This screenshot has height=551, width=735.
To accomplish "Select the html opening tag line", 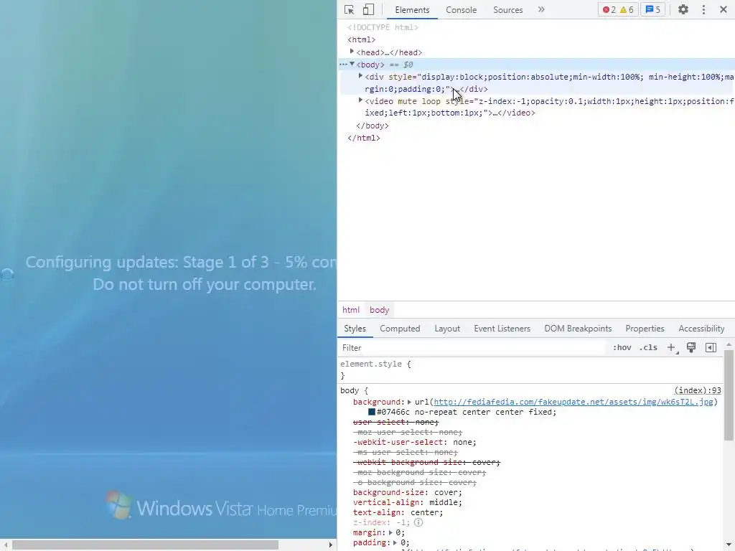I will [362, 40].
